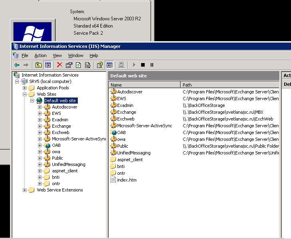Toggle the Show/Hide Console Tree icon
The width and height of the screenshot is (291, 239).
tap(48, 65)
